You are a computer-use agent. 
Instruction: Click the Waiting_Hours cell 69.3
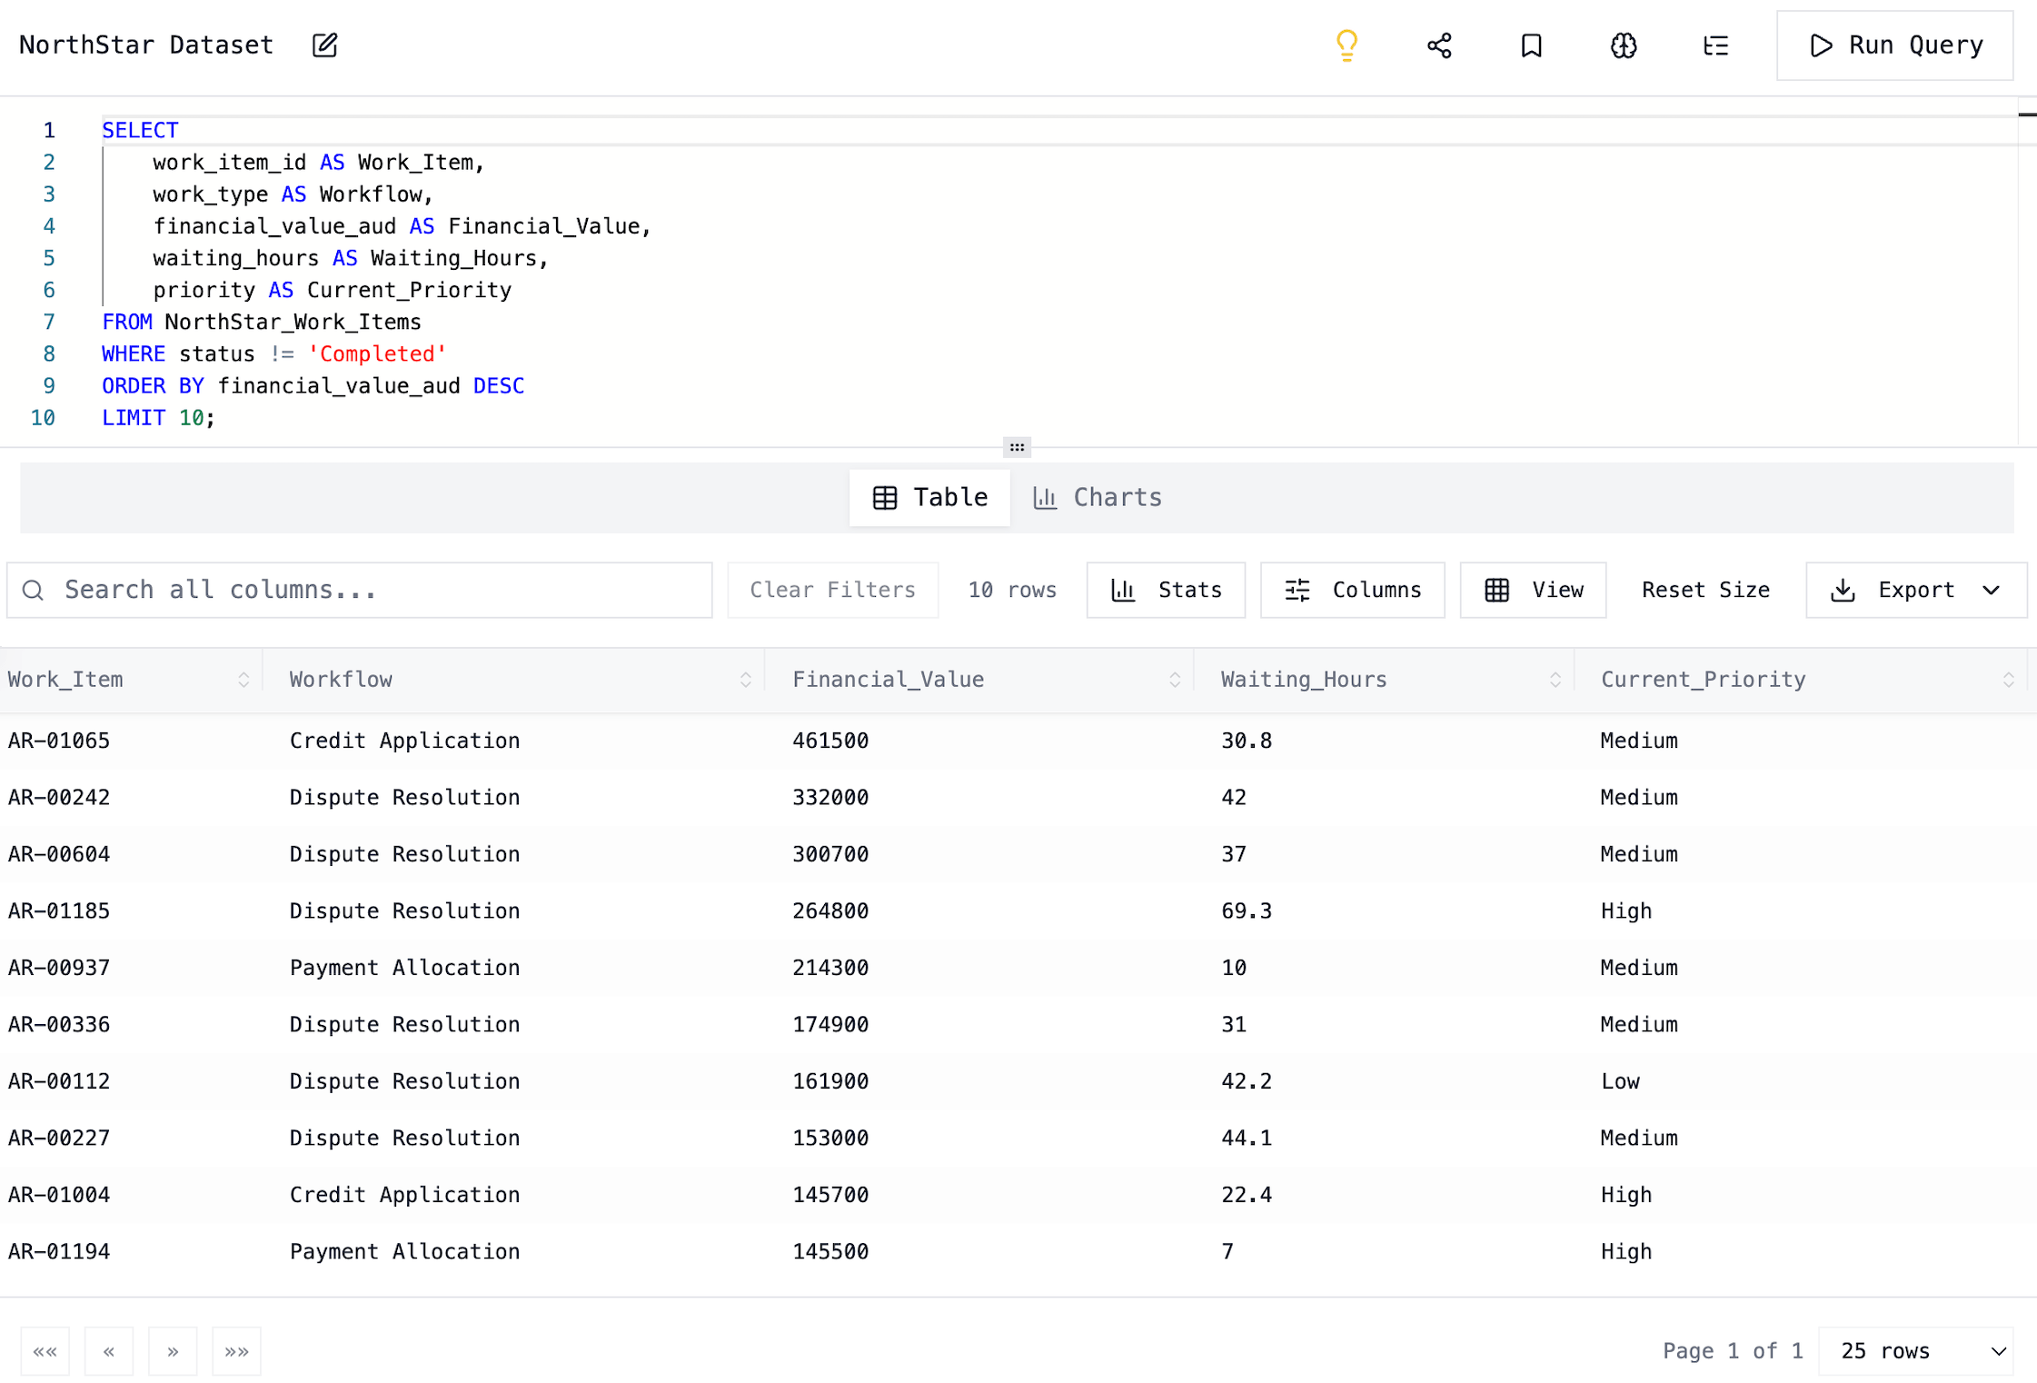(x=1247, y=910)
